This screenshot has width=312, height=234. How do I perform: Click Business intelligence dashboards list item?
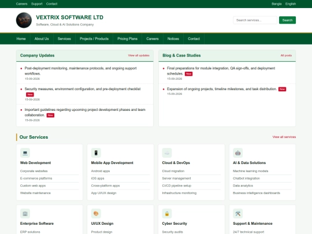click(x=257, y=193)
